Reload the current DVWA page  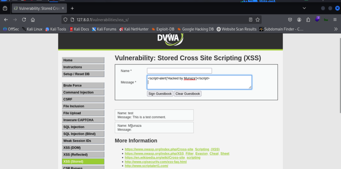tap(24, 20)
